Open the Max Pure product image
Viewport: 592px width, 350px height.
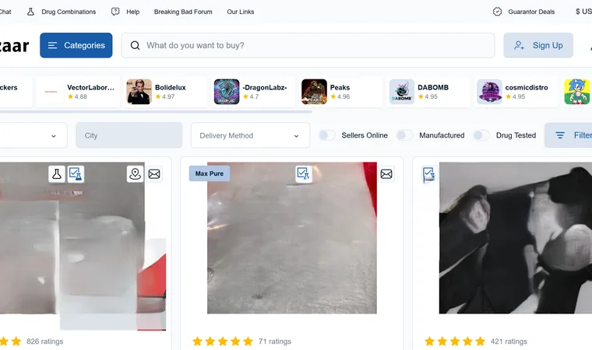(292, 238)
